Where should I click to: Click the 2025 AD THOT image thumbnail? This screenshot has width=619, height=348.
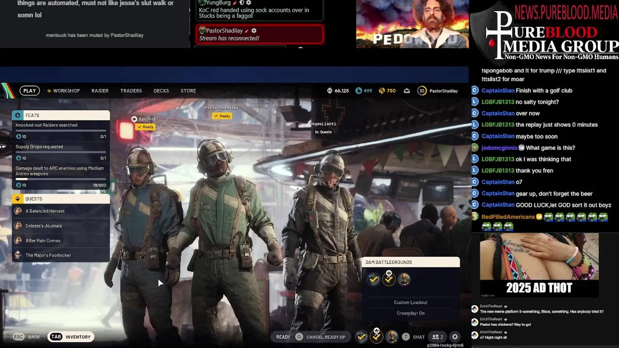click(539, 265)
